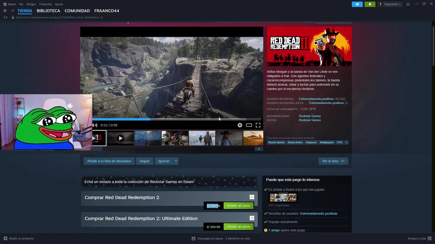The image size is (435, 244).
Task: Click Añadir un producto
Action: pos(19,239)
